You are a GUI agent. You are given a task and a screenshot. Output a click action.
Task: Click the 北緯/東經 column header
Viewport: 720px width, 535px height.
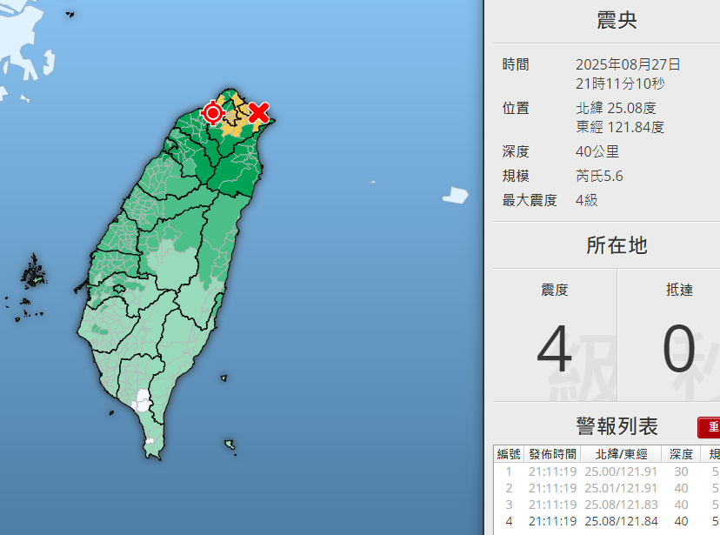point(620,454)
